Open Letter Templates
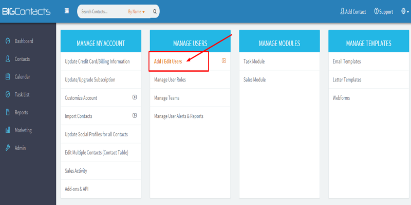411x205 pixels. click(x=347, y=80)
